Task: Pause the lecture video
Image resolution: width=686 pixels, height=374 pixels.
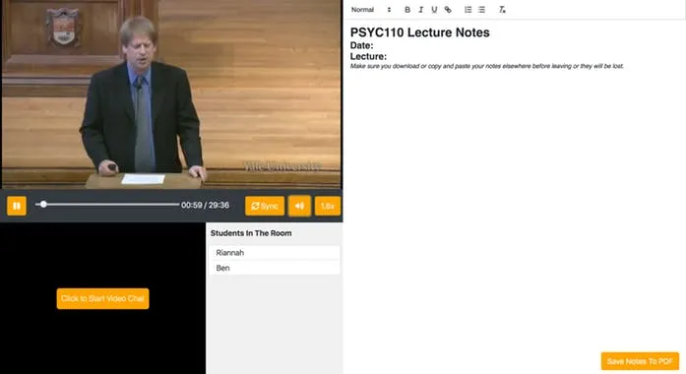Action: pos(17,206)
